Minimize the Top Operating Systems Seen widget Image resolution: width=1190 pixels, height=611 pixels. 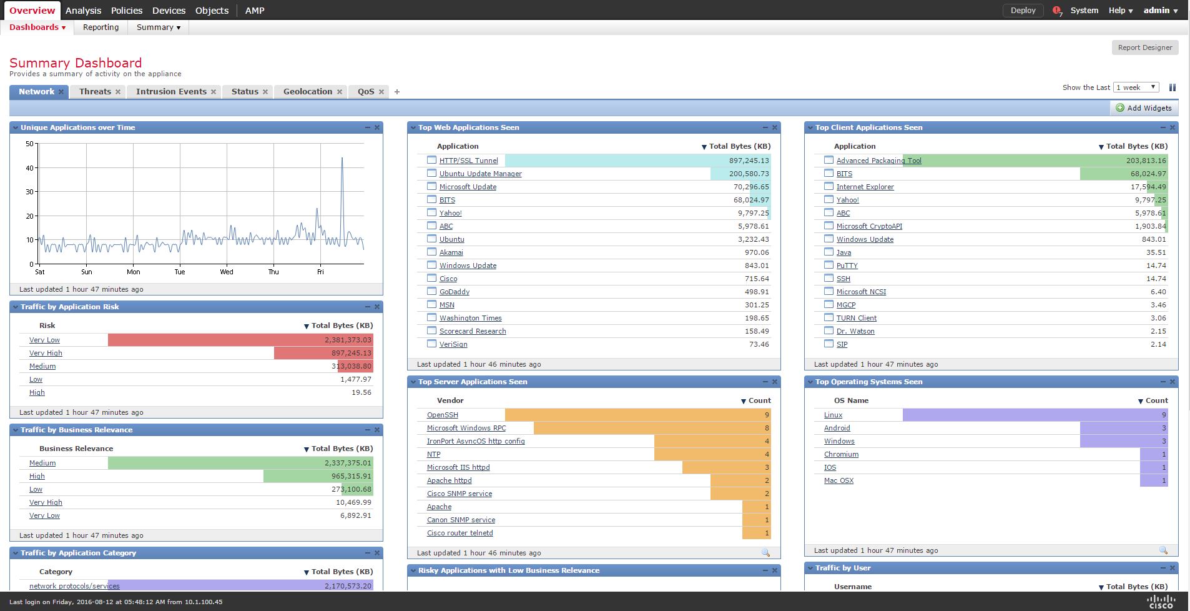[x=1163, y=382]
